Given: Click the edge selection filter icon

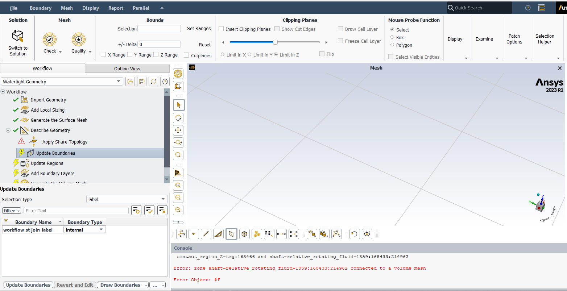Looking at the screenshot, I should [x=206, y=234].
